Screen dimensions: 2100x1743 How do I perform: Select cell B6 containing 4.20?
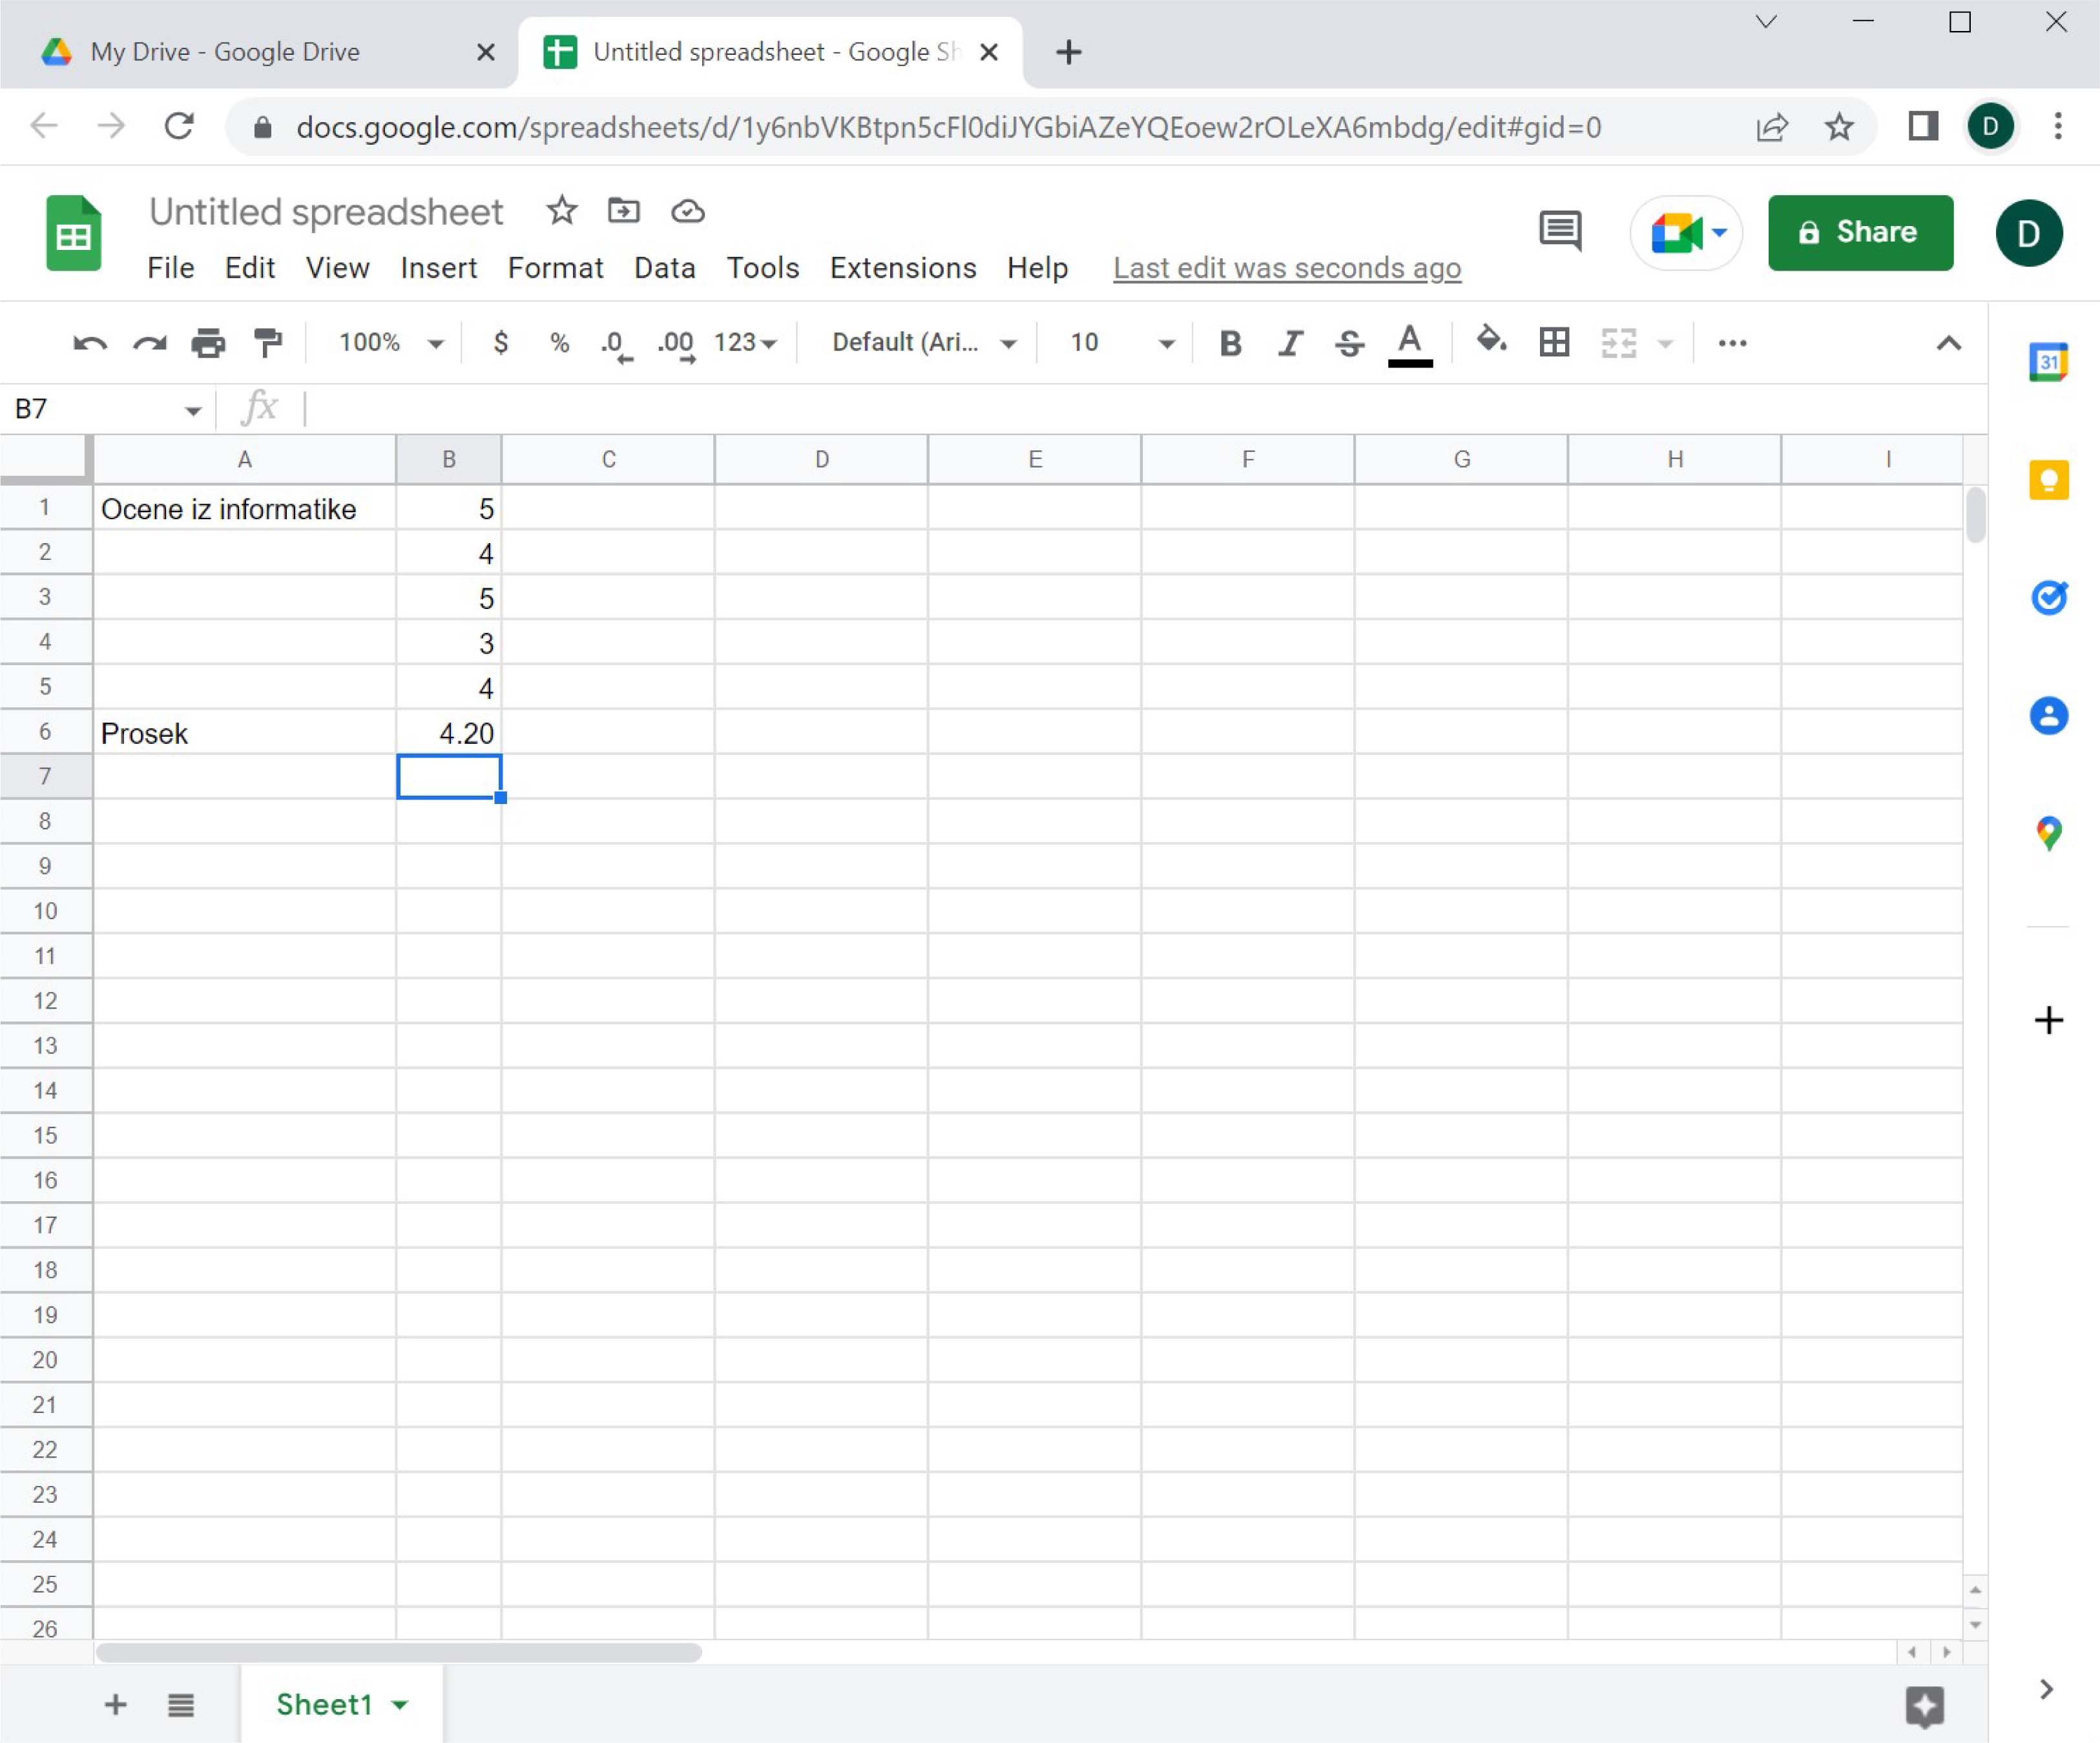pos(449,733)
